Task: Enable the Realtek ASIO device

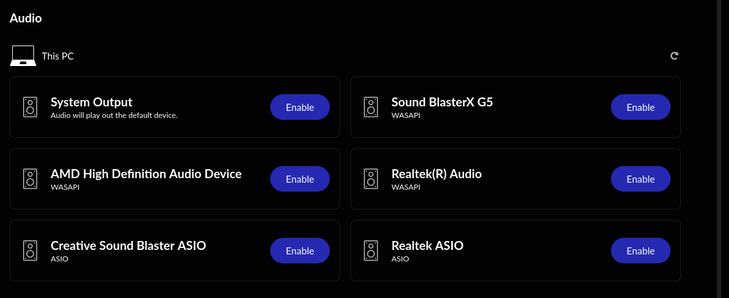Action: pos(640,251)
